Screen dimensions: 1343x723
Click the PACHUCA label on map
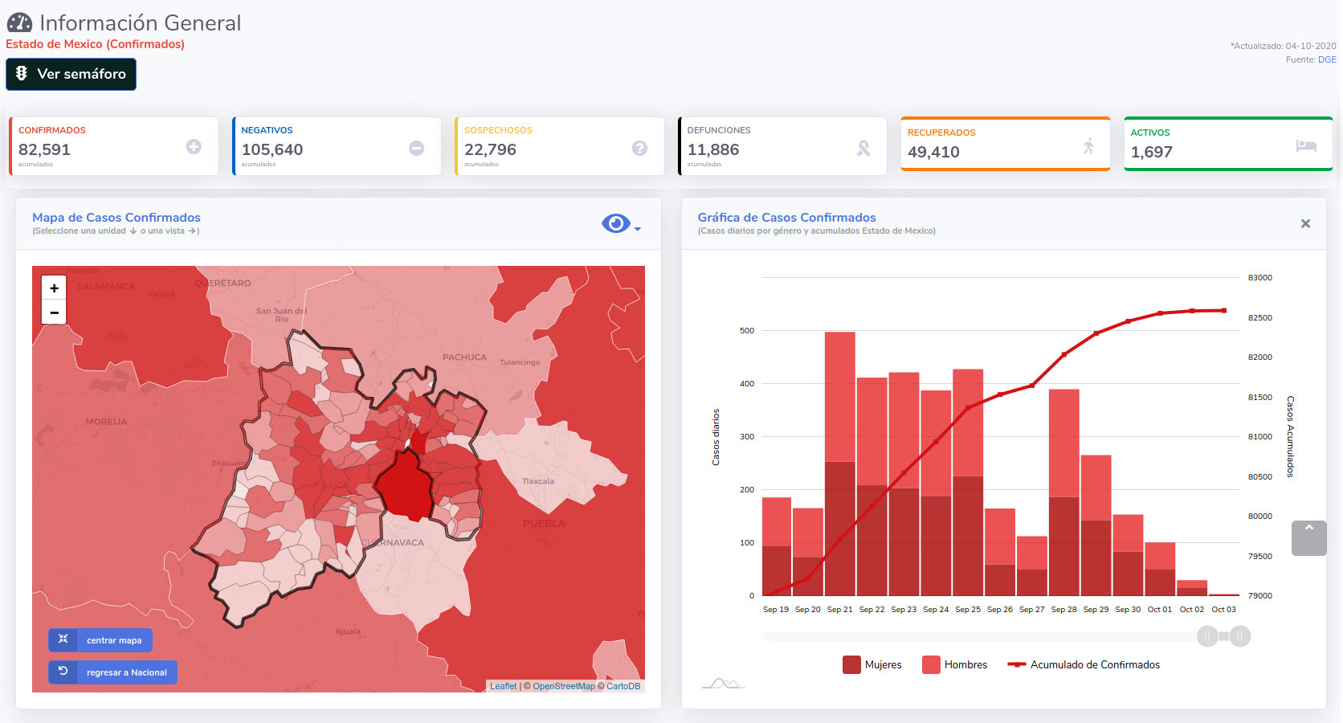464,357
